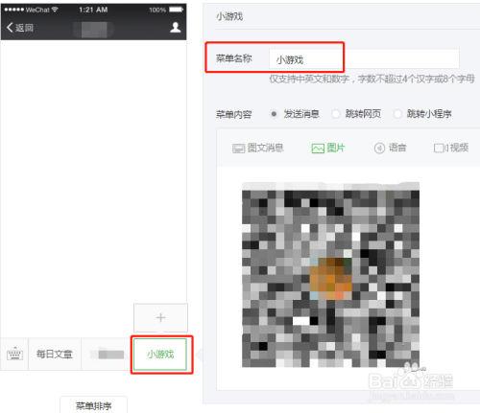Click the WeChat signal indicator in status bar
480x413 pixels.
pos(31,10)
